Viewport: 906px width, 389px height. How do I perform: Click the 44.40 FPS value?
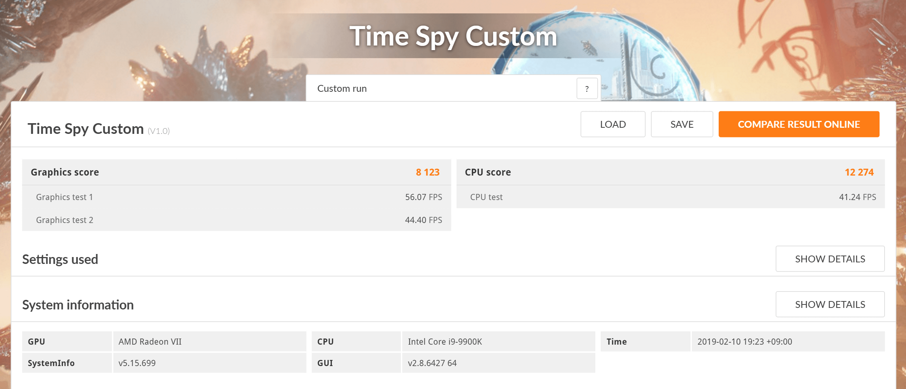coord(423,220)
